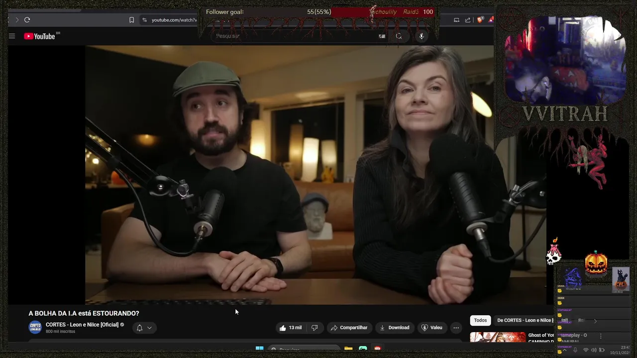Open Wi-Fi network tray icon
Image resolution: width=637 pixels, height=358 pixels.
pyautogui.click(x=586, y=350)
